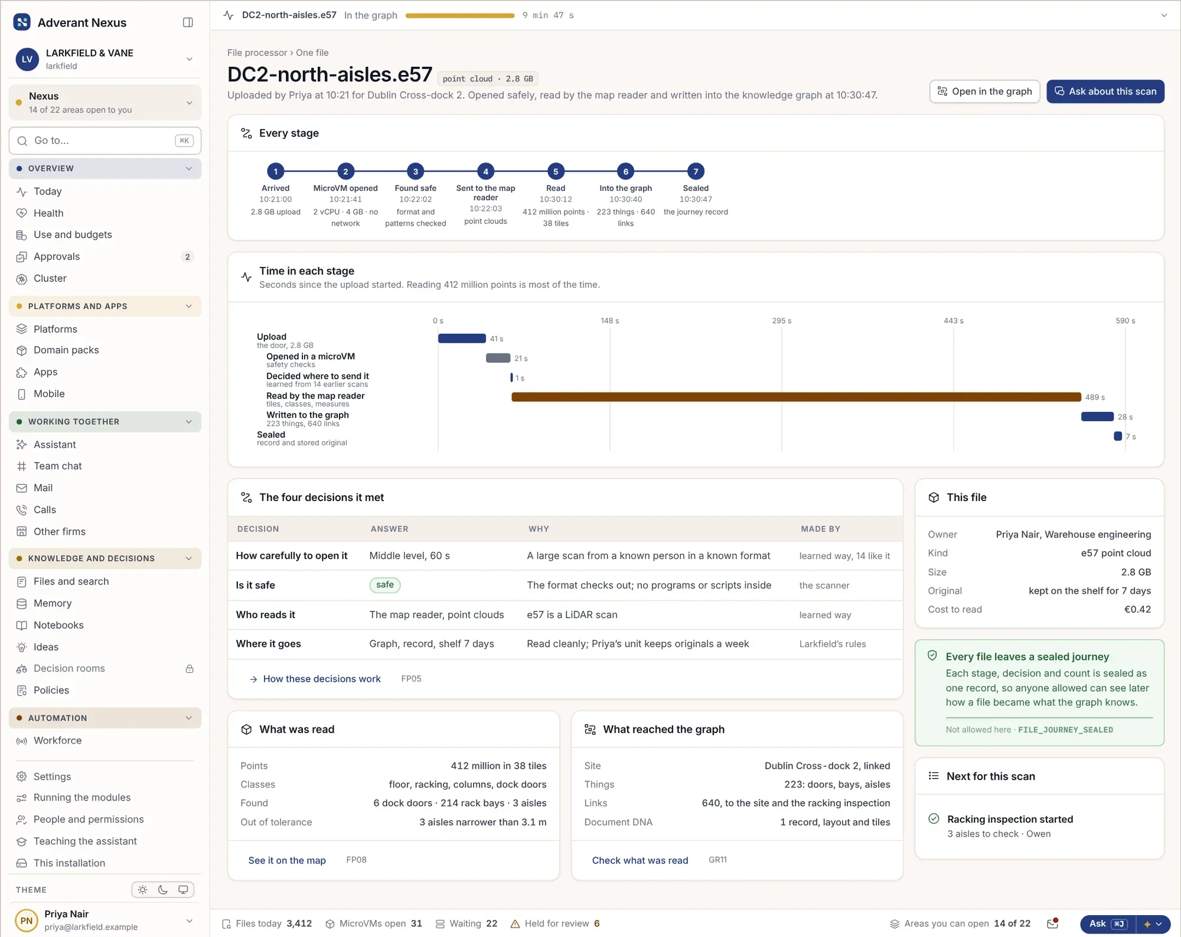The width and height of the screenshot is (1181, 937).
Task: Collapse the Automation section
Action: [x=105, y=718]
